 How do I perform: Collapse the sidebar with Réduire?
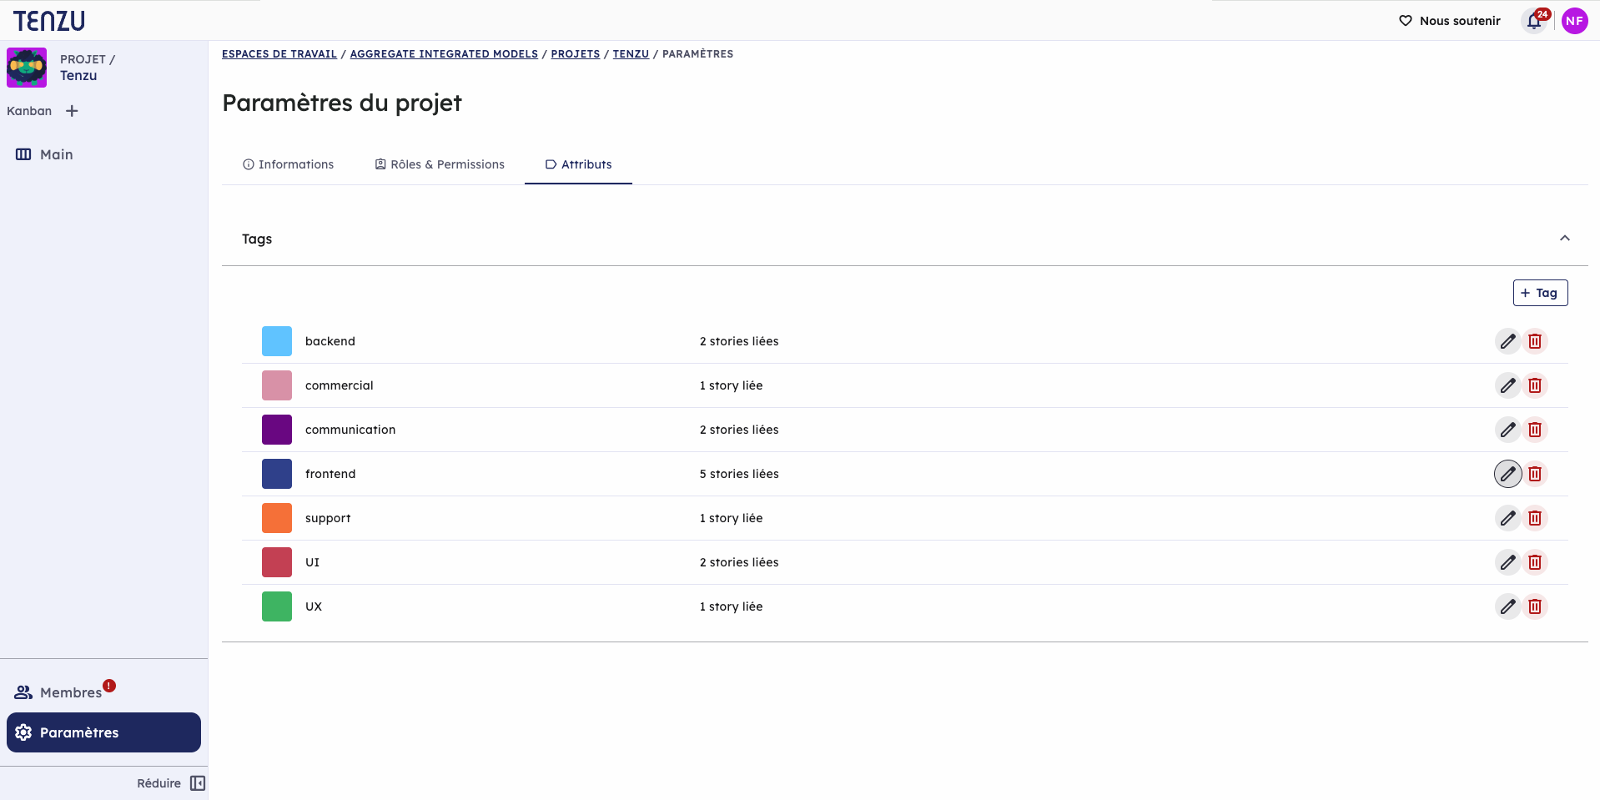pos(171,783)
